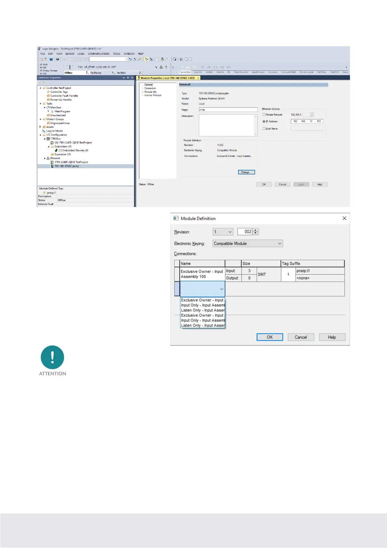Click Cancel in Module Properties window

pos(283,184)
